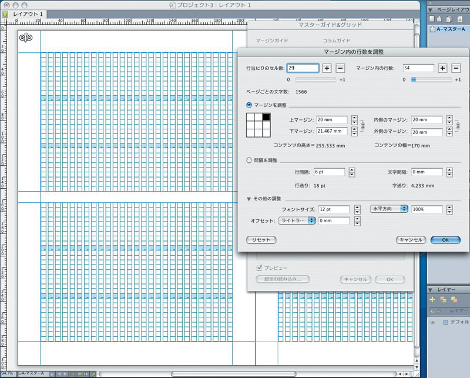Switch to the レイアウト 1 tab
Screen dimensions: 470x378
pyautogui.click(x=28, y=14)
